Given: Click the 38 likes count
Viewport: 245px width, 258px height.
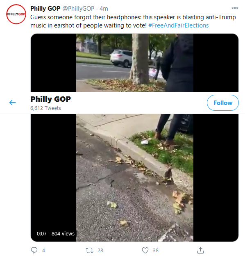Looking at the screenshot, I should [155, 251].
